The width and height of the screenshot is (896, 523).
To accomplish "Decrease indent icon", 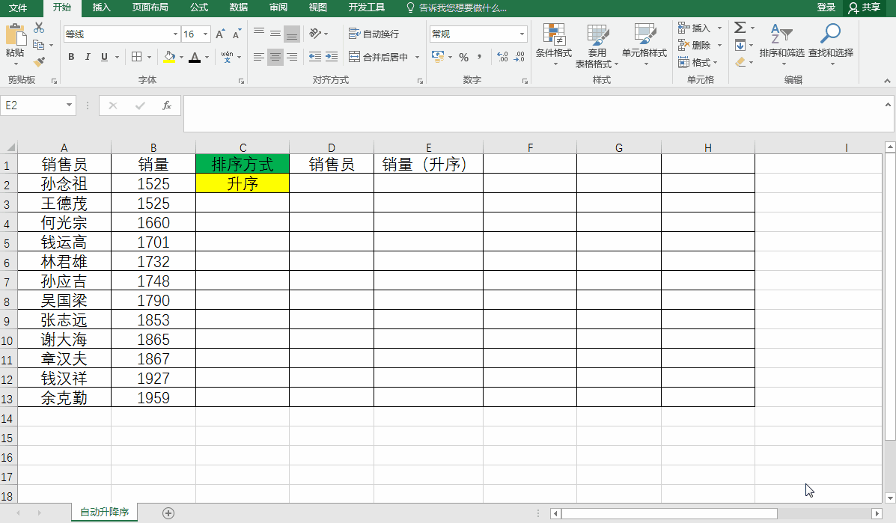I will [x=315, y=57].
